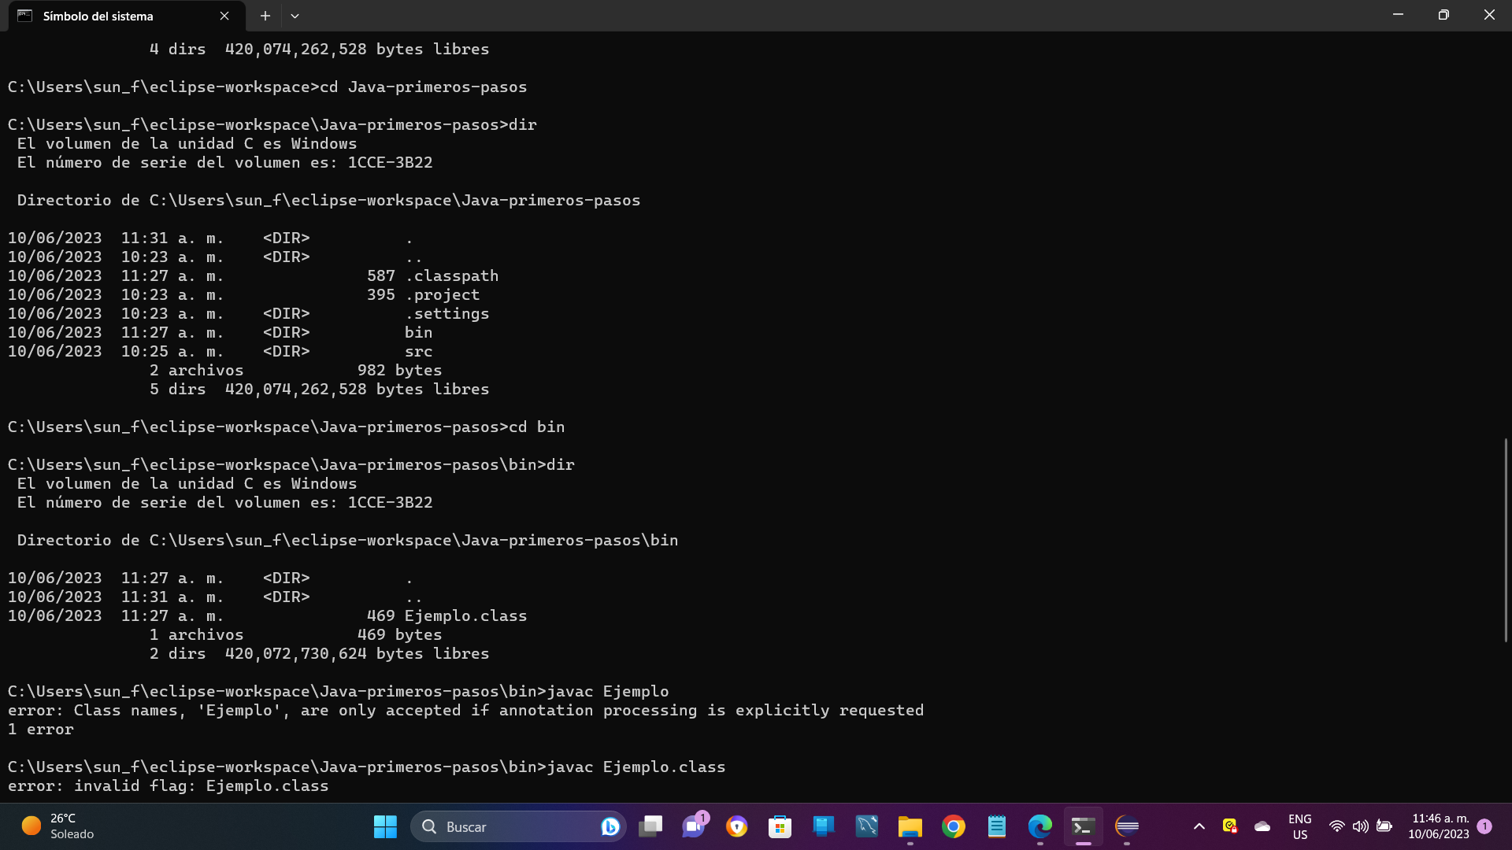The image size is (1512, 850).
Task: Click the 'cd bin' command text
Action: 537,427
